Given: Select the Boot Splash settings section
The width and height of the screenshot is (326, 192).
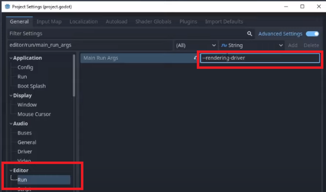Looking at the screenshot, I should point(32,86).
